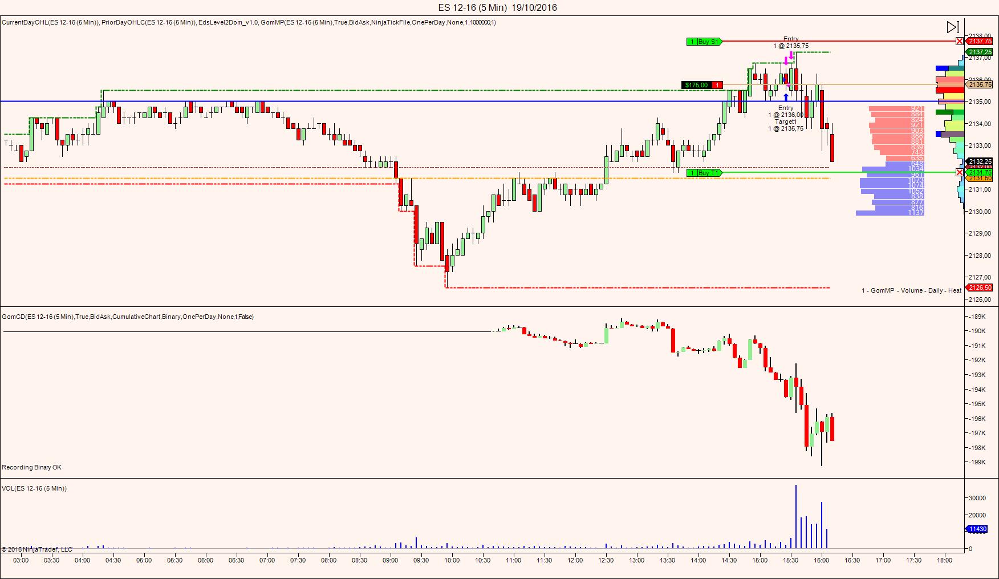Click the tan 2135,75 price marker
Screen dimensions: 999x579
(980, 84)
